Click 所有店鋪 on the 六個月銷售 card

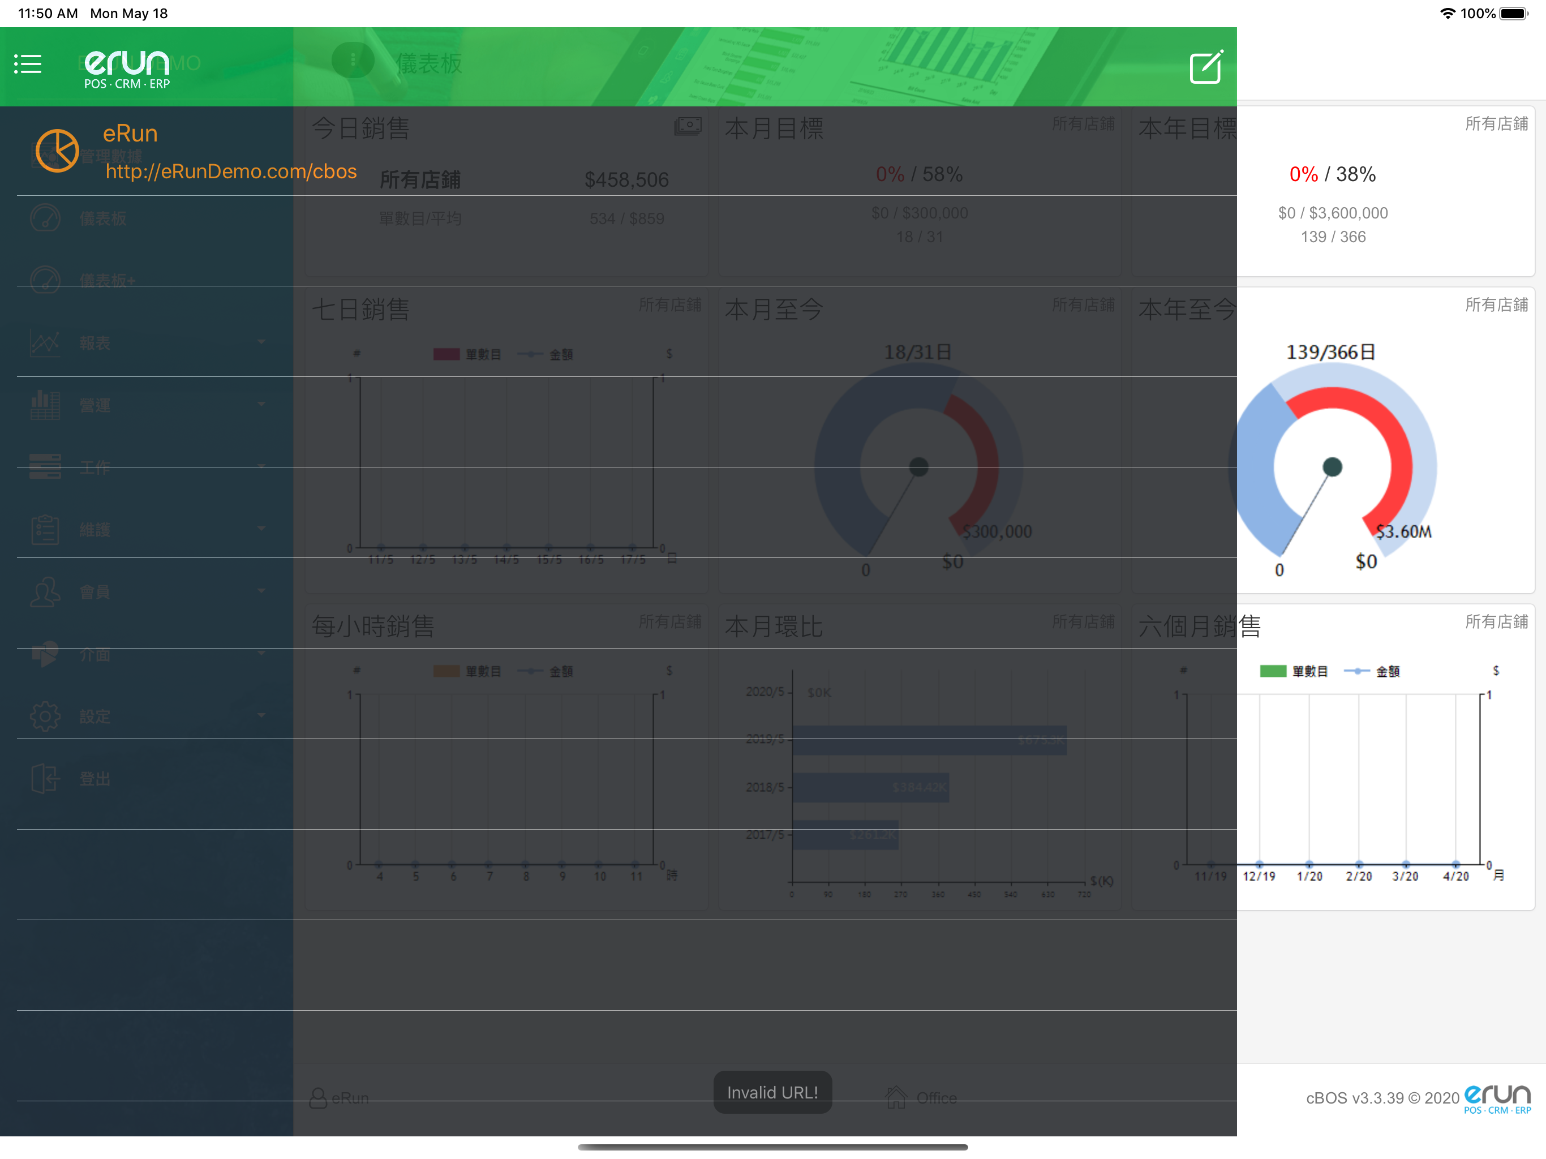(x=1496, y=621)
